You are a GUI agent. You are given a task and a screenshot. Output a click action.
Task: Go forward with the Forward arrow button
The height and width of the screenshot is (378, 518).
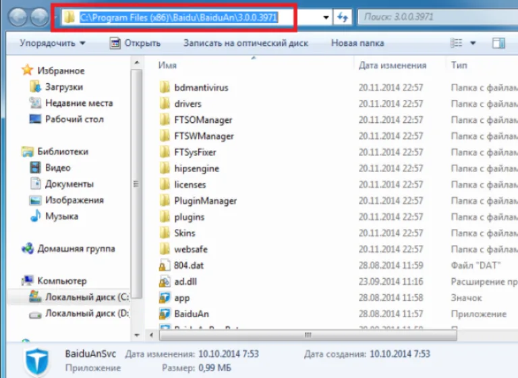pyautogui.click(x=39, y=17)
